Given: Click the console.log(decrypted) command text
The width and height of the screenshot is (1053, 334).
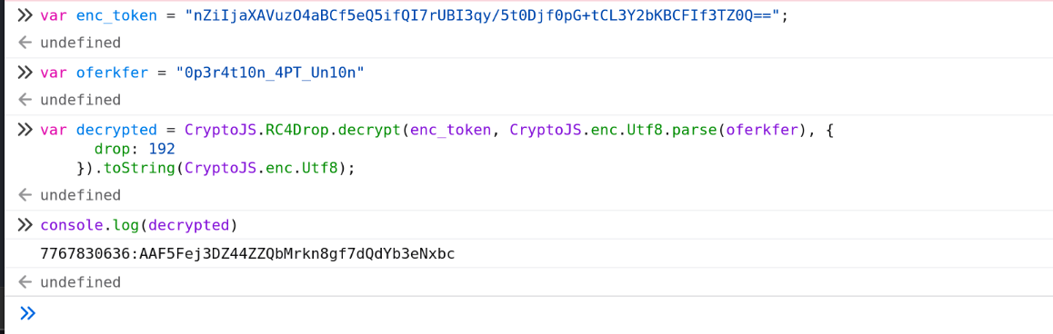Looking at the screenshot, I should pos(139,226).
